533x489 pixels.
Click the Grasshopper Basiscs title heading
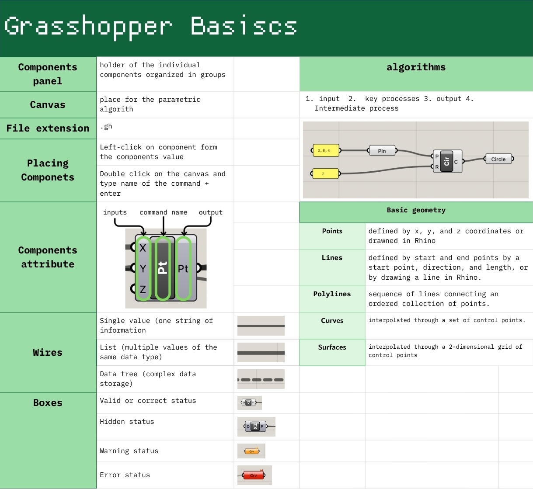click(151, 26)
